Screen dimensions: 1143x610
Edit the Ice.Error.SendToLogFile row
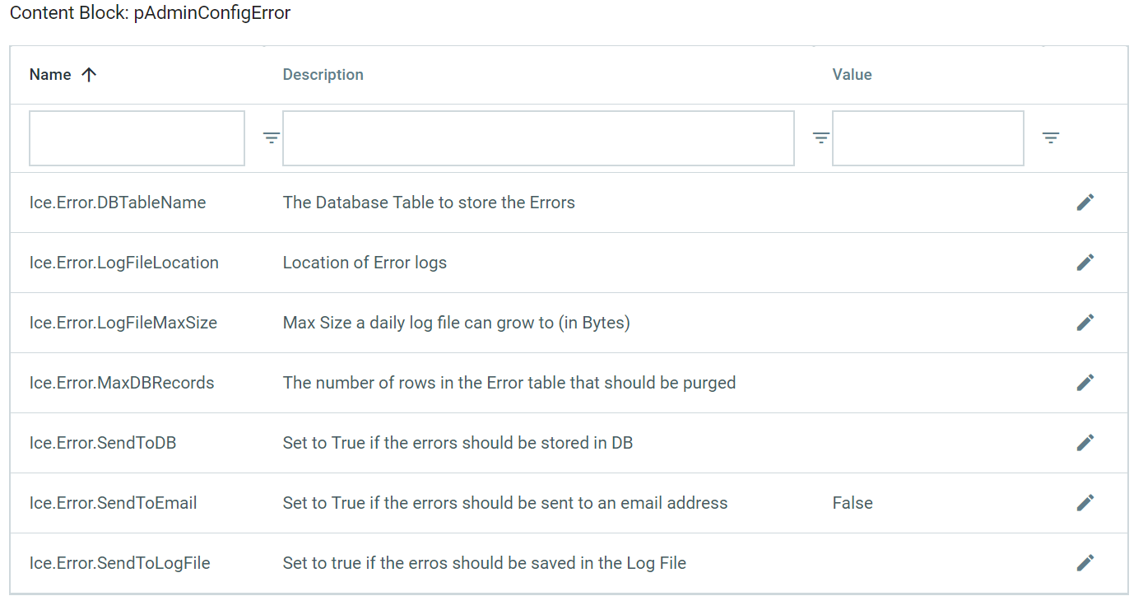(x=1085, y=563)
